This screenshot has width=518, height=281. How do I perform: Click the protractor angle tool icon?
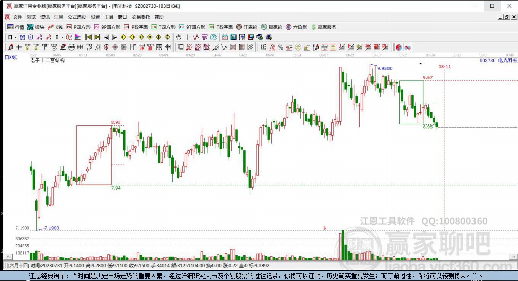98,47
